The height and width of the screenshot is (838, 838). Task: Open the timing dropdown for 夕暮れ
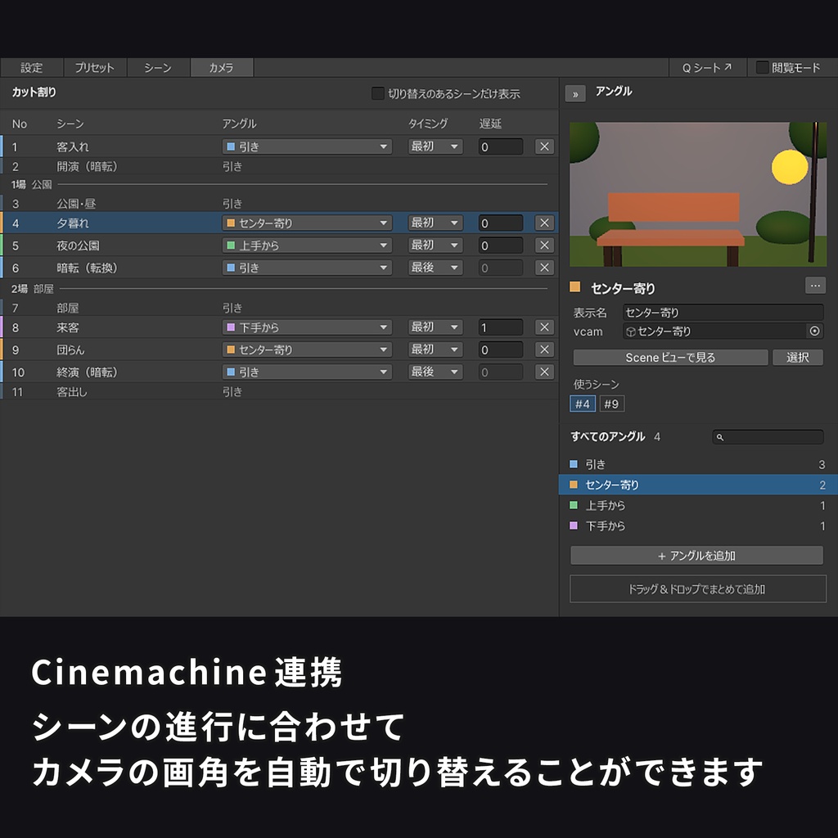(x=435, y=223)
